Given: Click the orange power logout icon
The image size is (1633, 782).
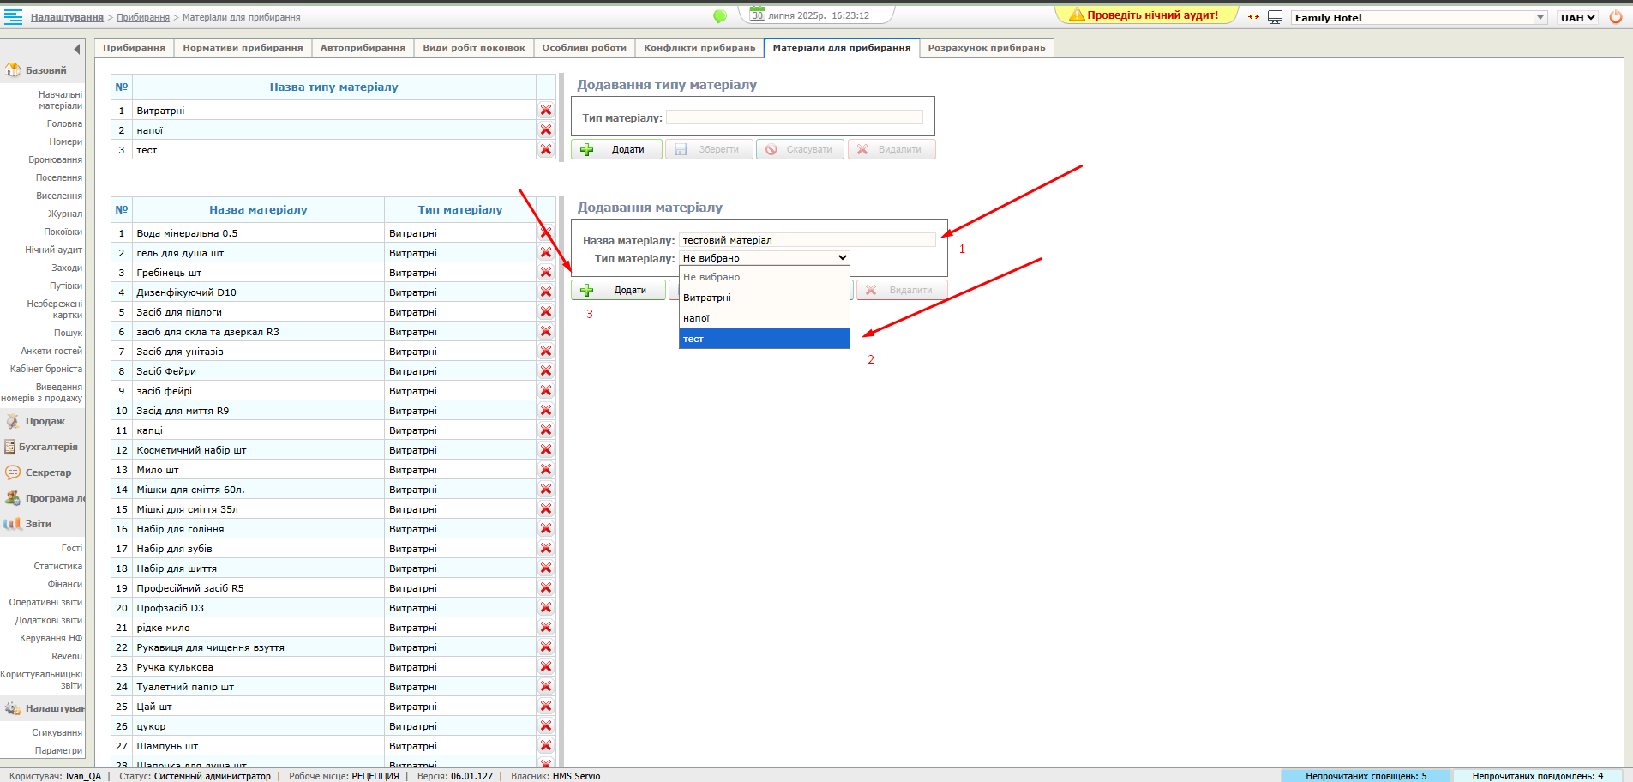Looking at the screenshot, I should coord(1616,17).
